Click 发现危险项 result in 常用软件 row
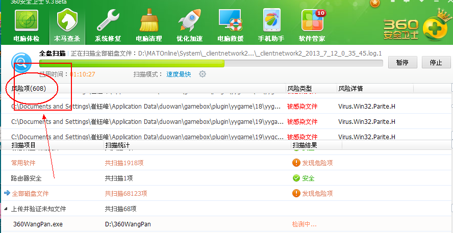Viewport: 453px width, 233px height. (317, 163)
